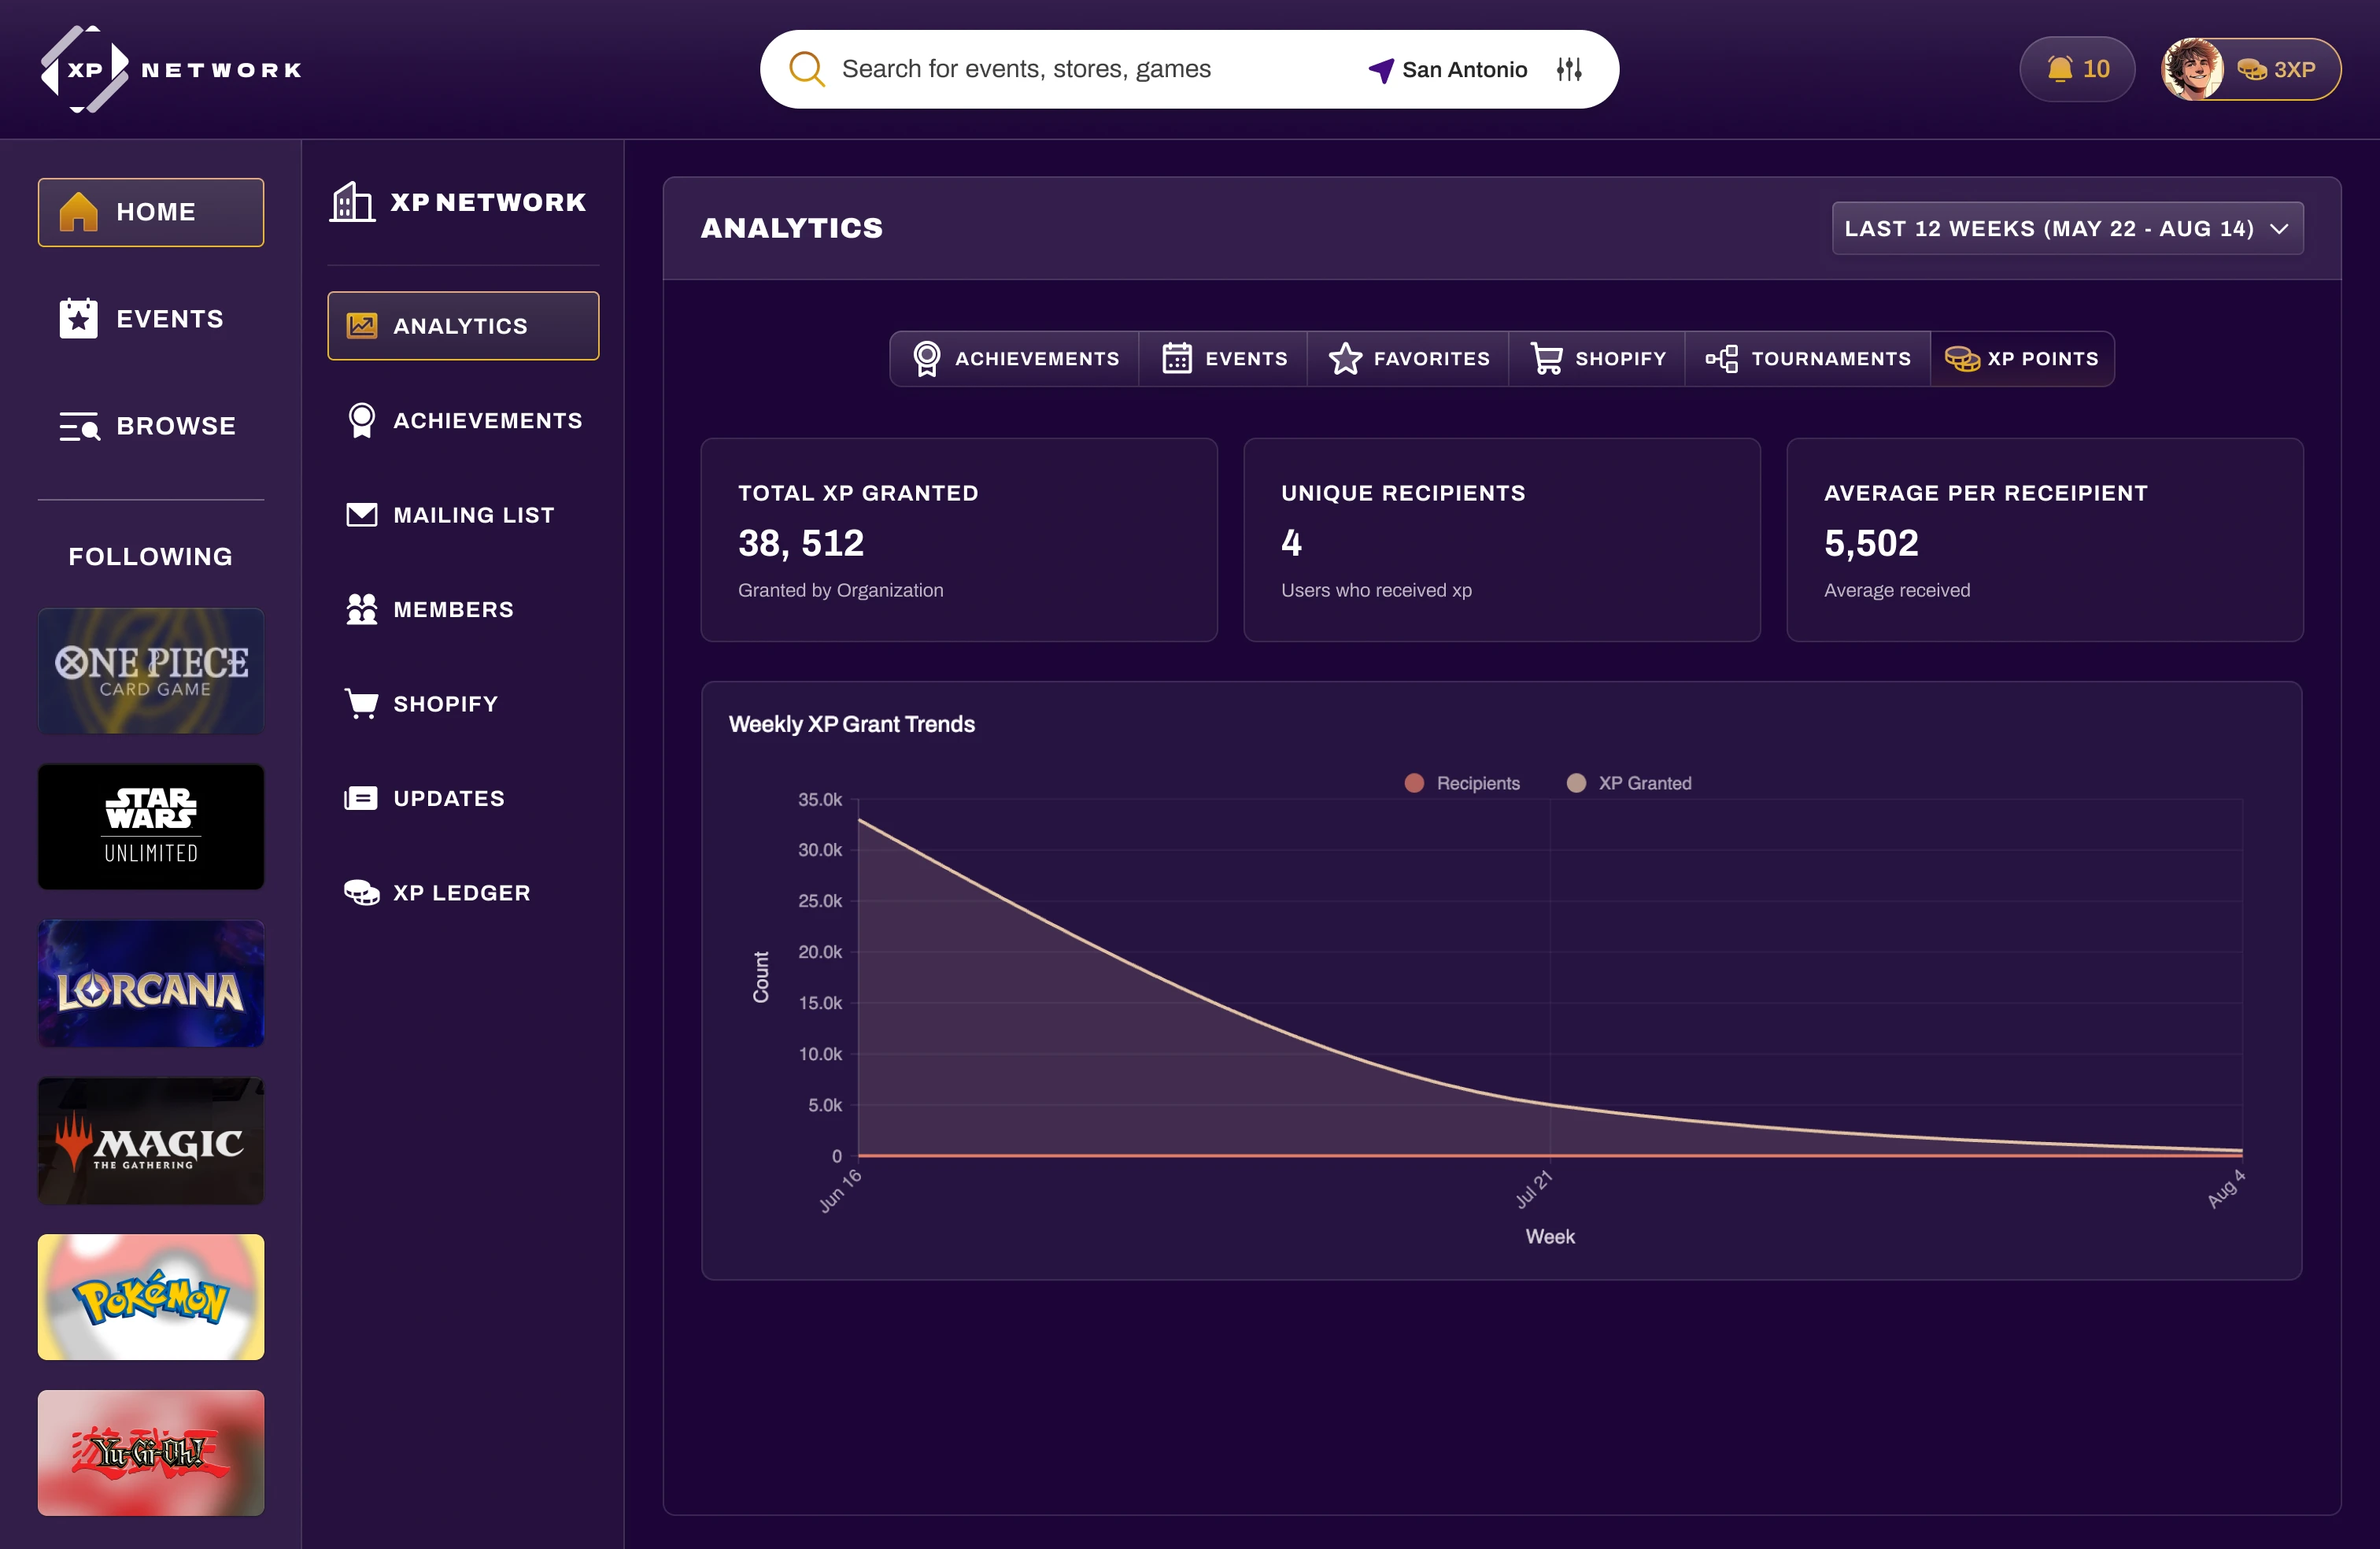Select the Favorites analytics tab
This screenshot has height=1549, width=2380.
1409,358
